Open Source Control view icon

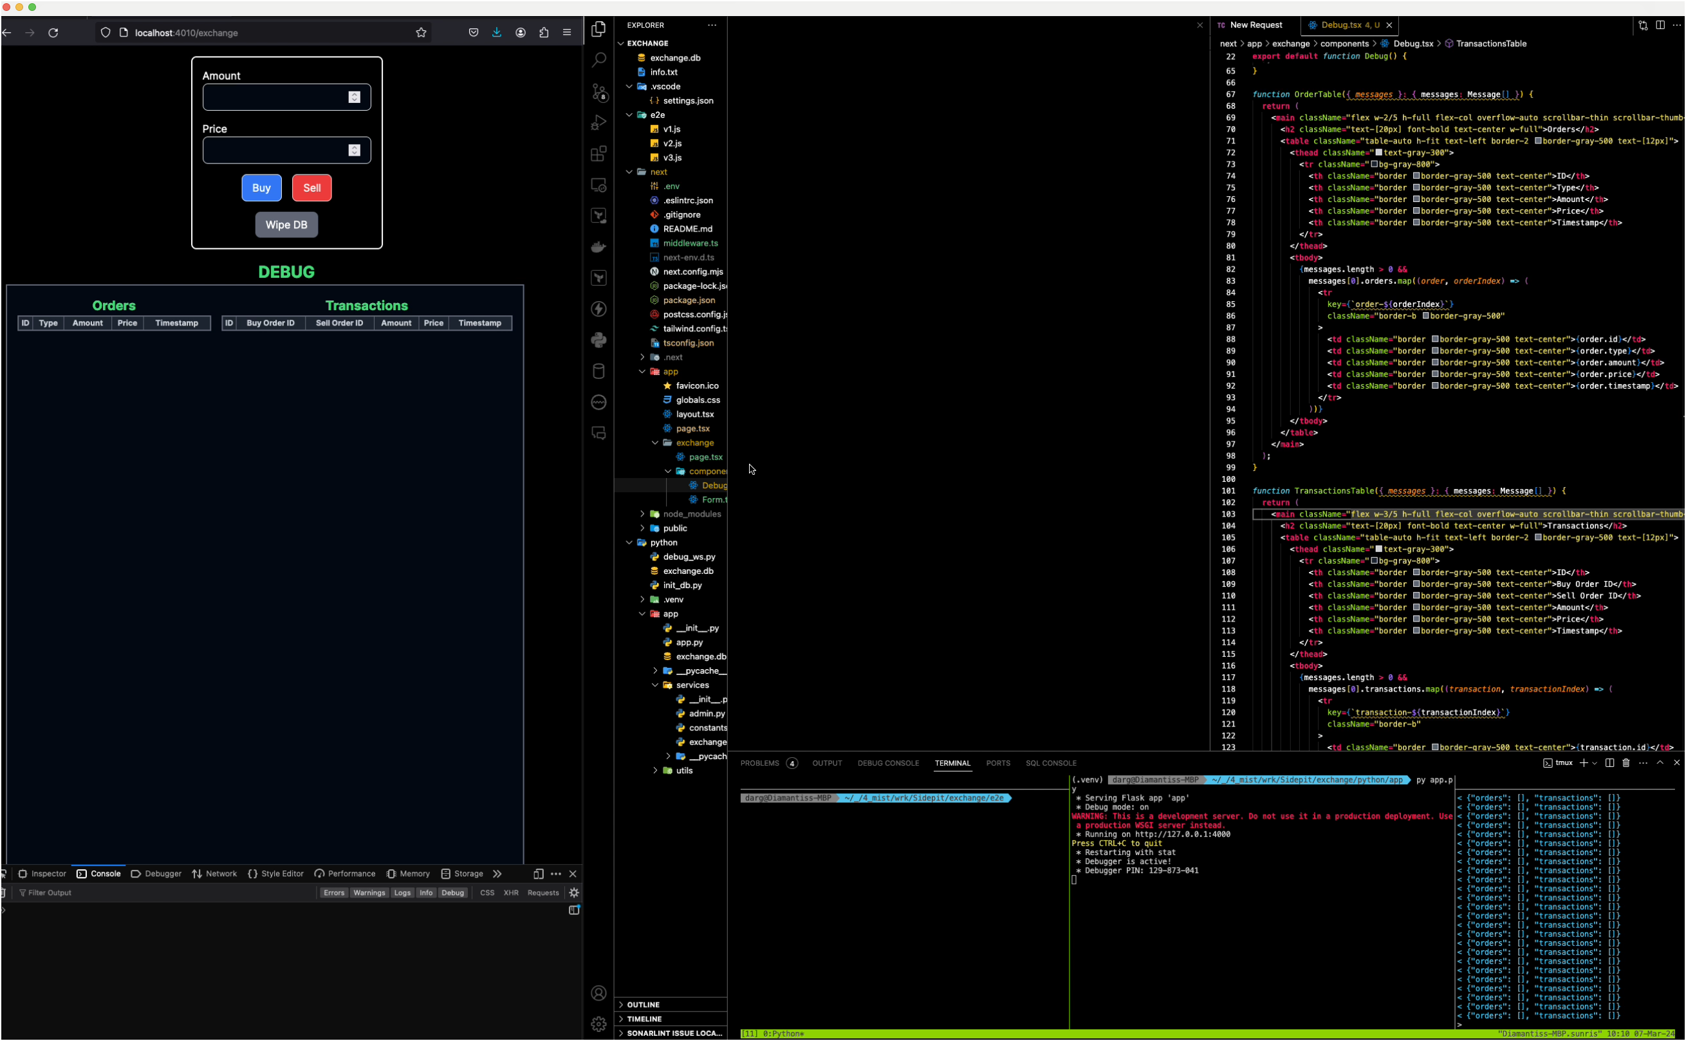click(598, 91)
